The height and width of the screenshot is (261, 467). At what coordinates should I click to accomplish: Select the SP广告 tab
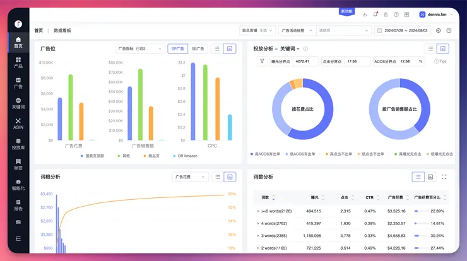178,49
